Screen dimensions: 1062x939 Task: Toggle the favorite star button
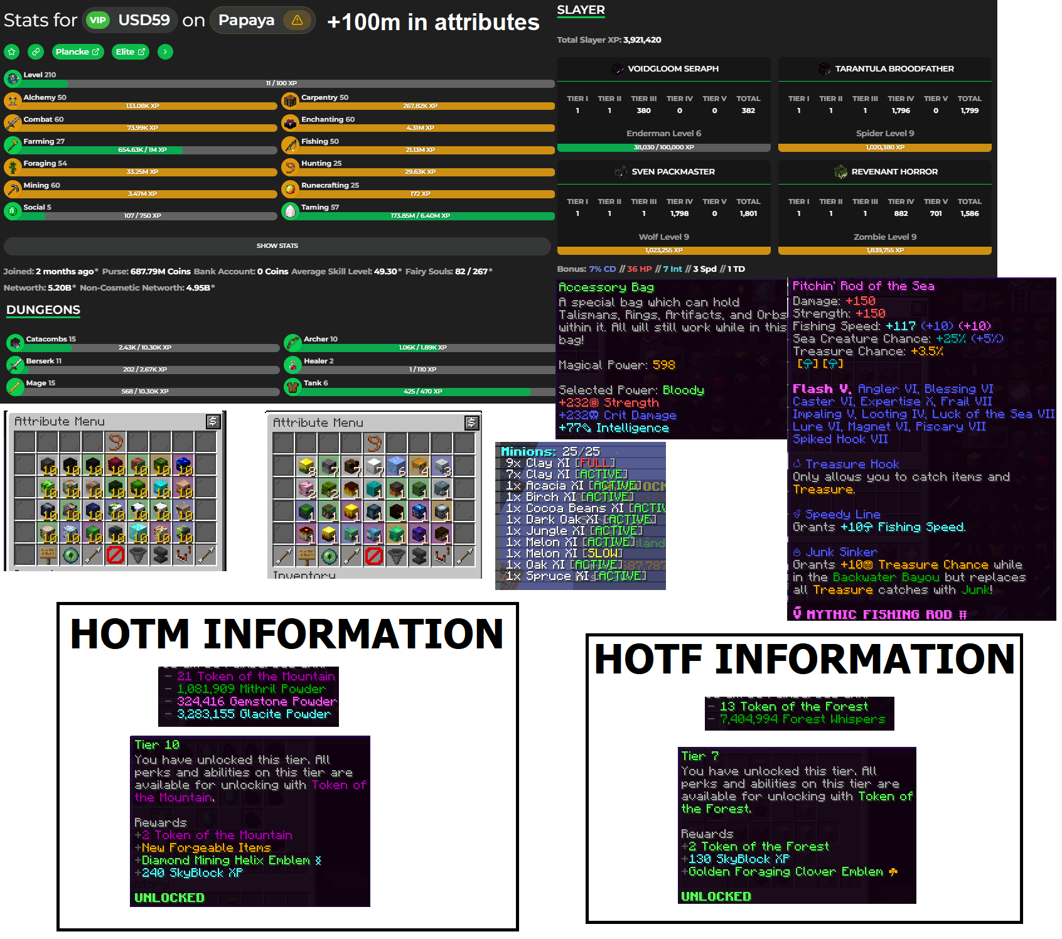[x=13, y=52]
